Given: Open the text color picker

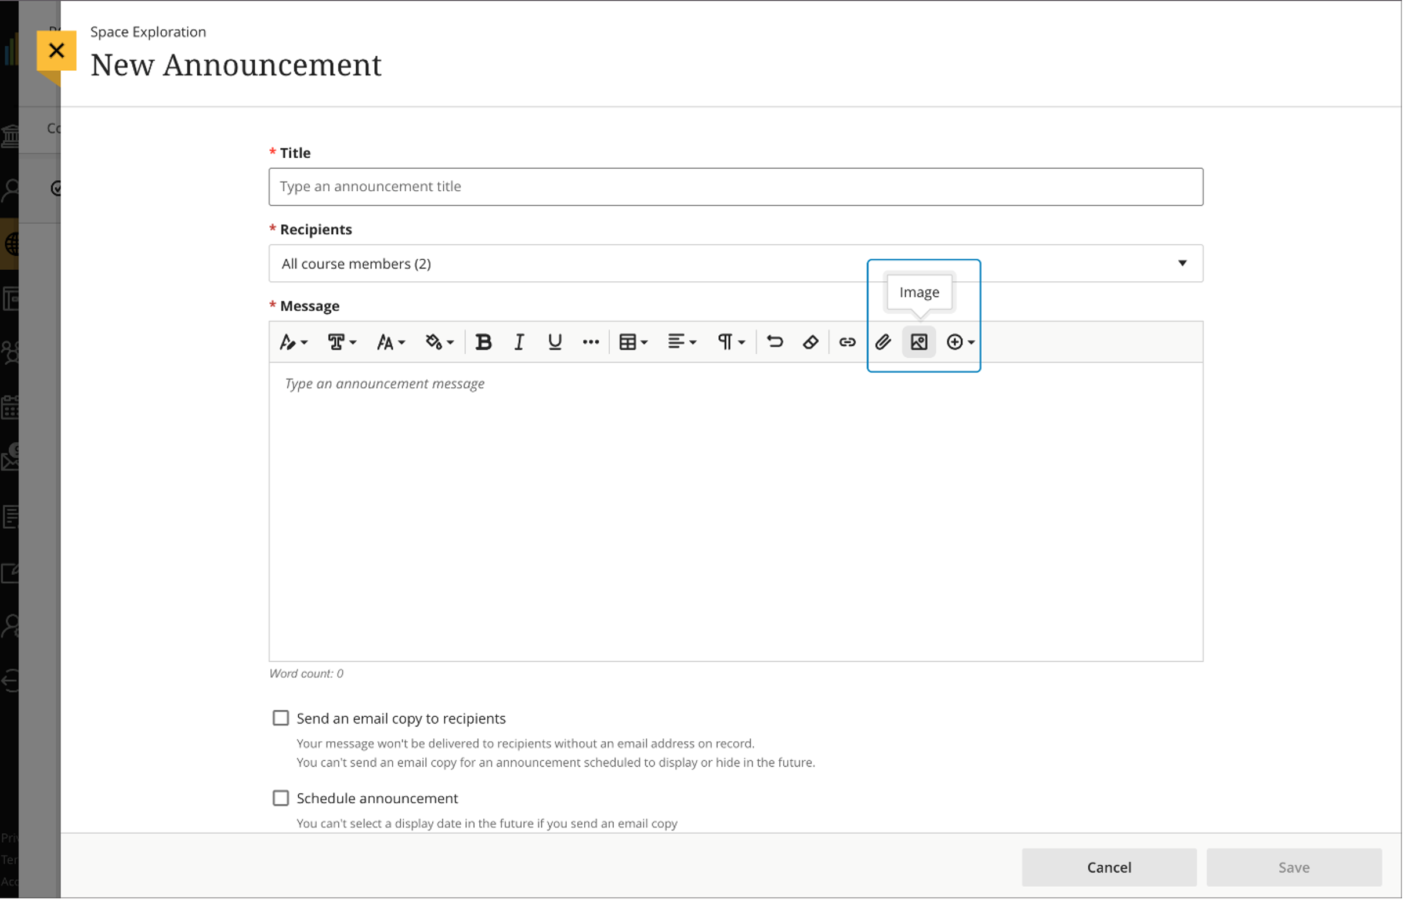Looking at the screenshot, I should (439, 342).
